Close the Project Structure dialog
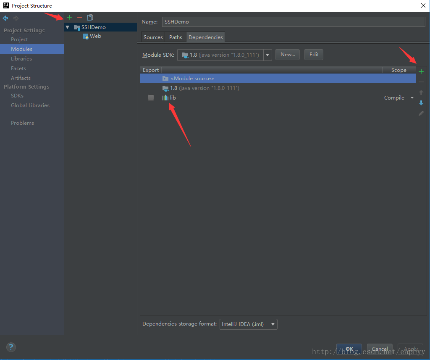The image size is (430, 360). coord(423,5)
